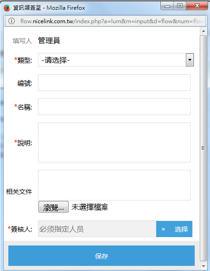Click the 填写人 label

pyautogui.click(x=22, y=41)
